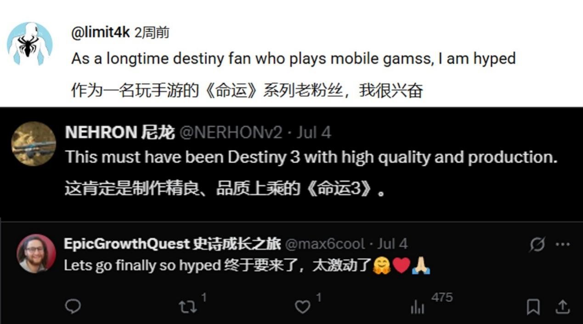Open the three-dot more options menu

click(563, 245)
